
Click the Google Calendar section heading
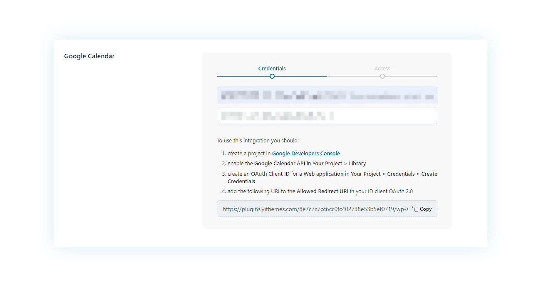point(89,56)
